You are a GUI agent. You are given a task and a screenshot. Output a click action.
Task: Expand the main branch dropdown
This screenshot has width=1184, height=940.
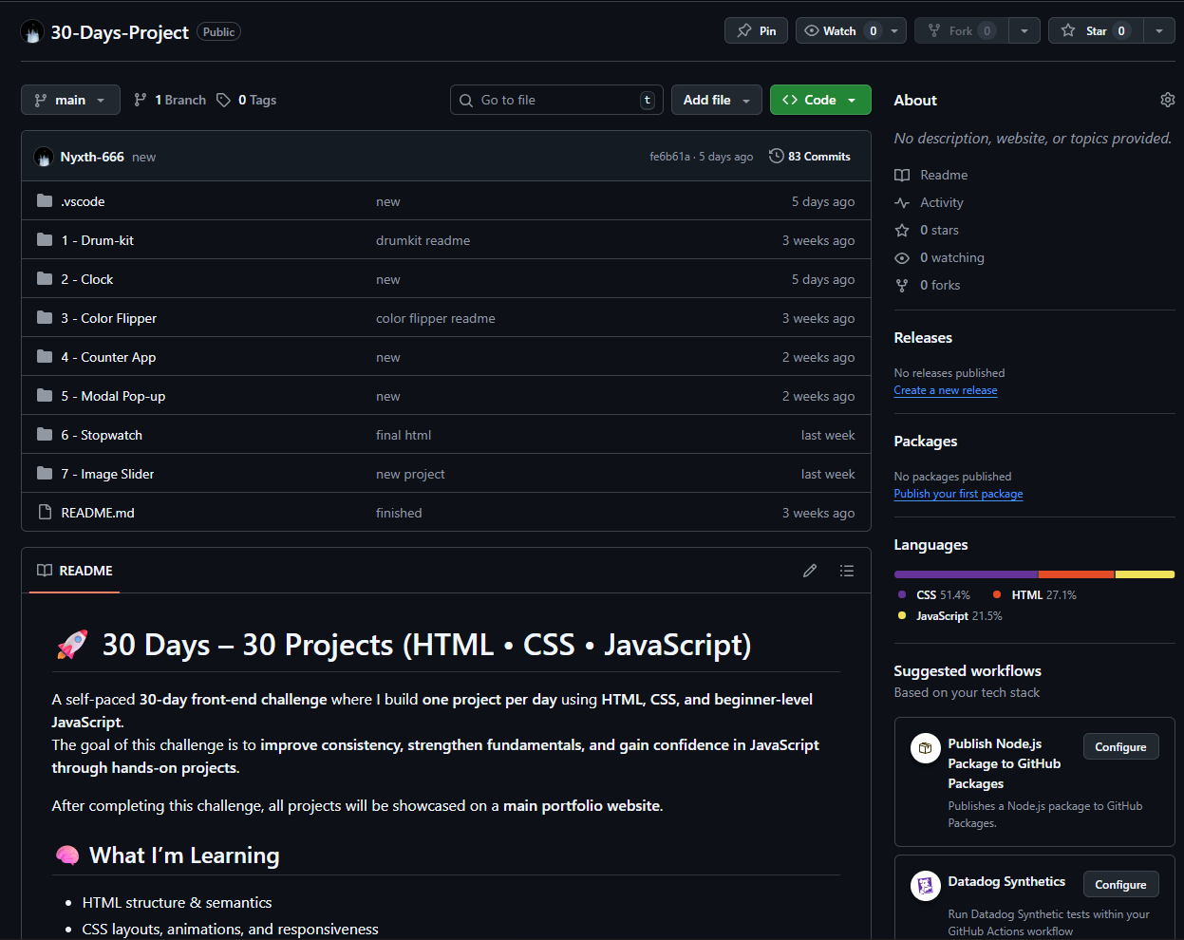click(70, 100)
